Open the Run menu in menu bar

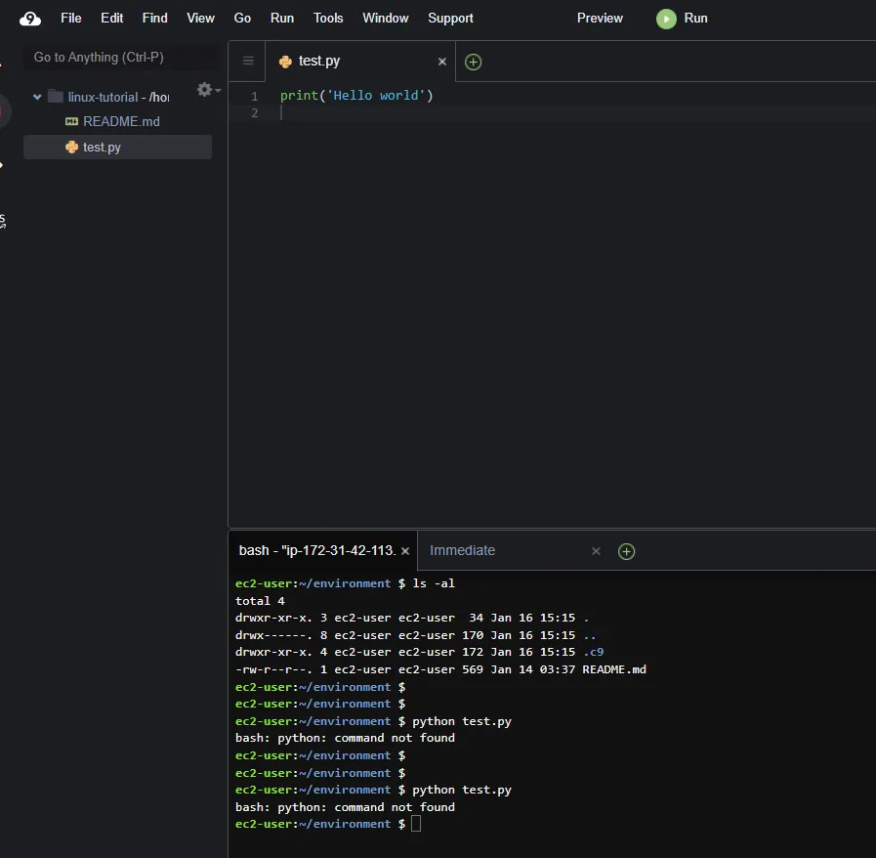pos(281,18)
